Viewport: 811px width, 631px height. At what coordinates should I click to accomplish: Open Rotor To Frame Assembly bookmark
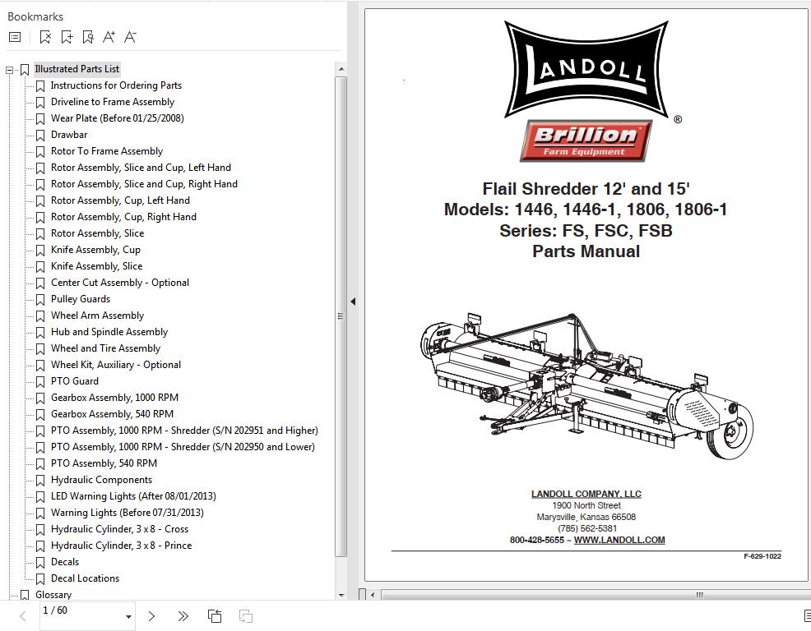tap(107, 151)
